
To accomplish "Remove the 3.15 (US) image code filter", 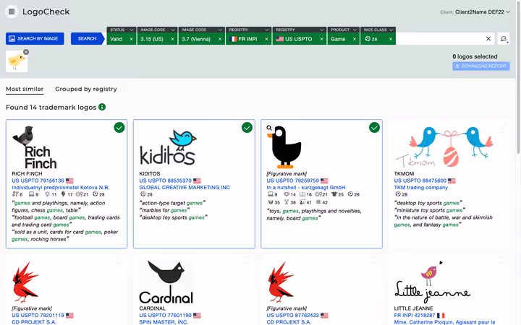I will (172, 39).
